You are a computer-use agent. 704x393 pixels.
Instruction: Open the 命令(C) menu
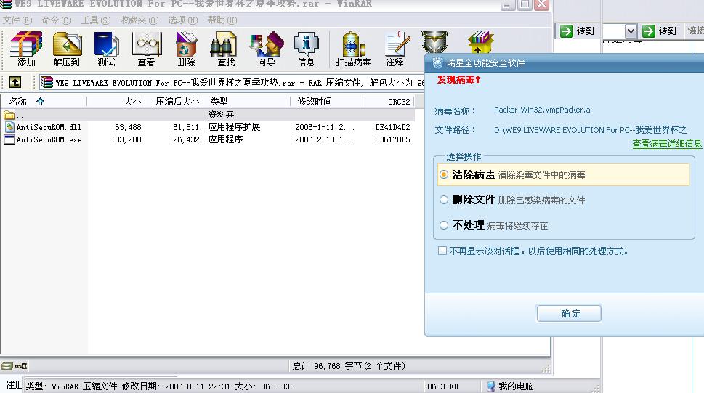pyautogui.click(x=57, y=20)
